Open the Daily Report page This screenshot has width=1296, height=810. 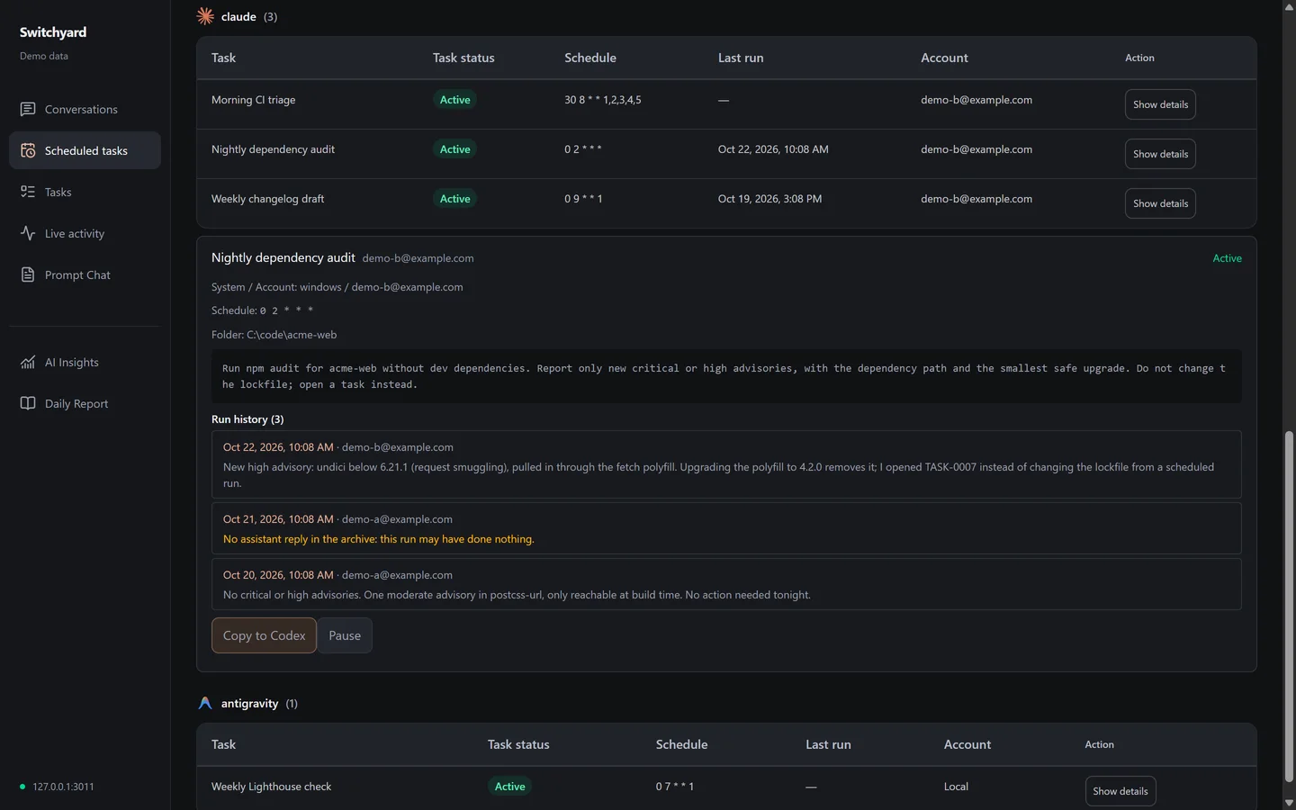click(x=85, y=403)
